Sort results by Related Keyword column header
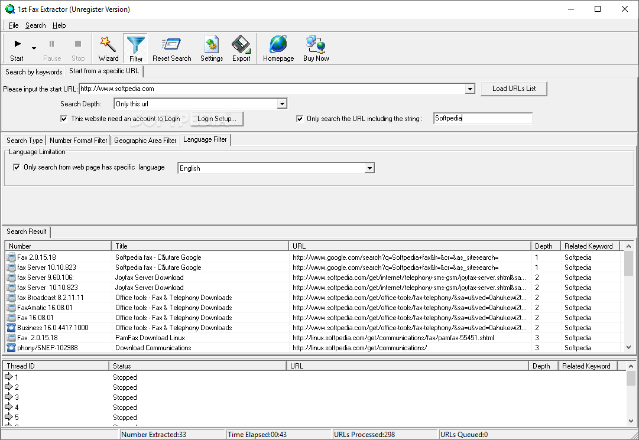639x440 pixels. click(590, 246)
